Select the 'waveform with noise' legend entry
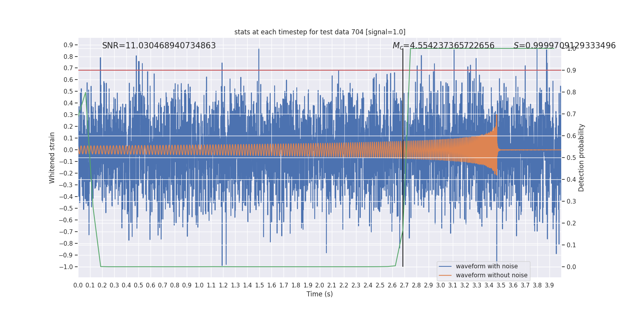The width and height of the screenshot is (624, 312). (x=487, y=266)
